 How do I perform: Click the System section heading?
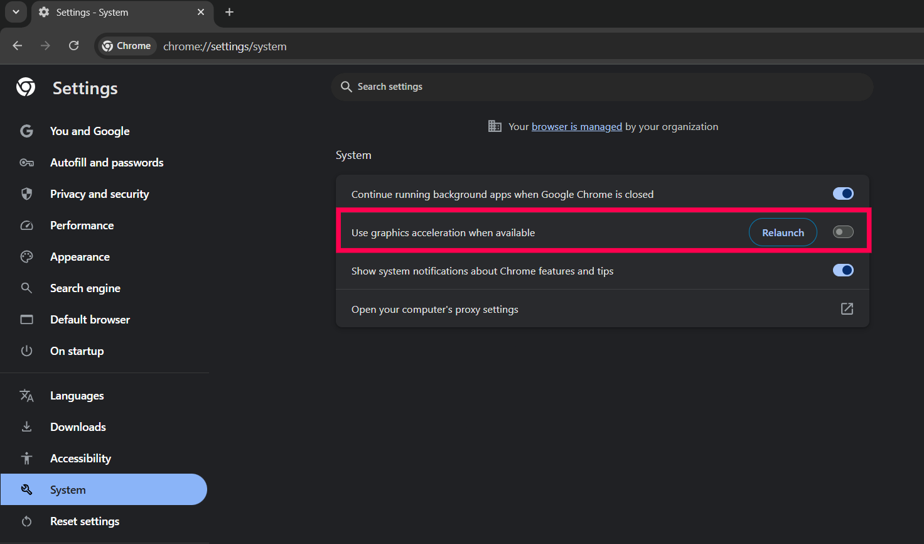pyautogui.click(x=353, y=156)
